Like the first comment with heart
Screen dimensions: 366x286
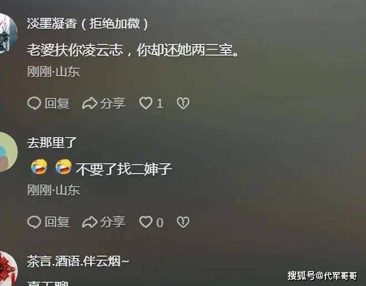point(146,103)
